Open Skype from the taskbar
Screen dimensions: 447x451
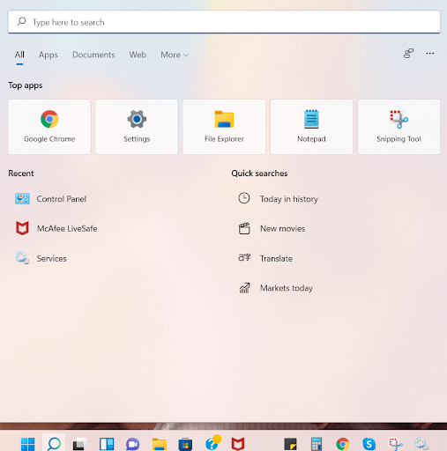point(369,444)
